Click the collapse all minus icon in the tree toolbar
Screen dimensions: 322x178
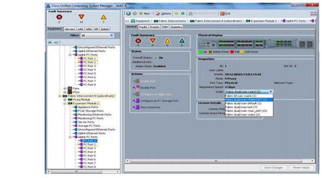56,42
